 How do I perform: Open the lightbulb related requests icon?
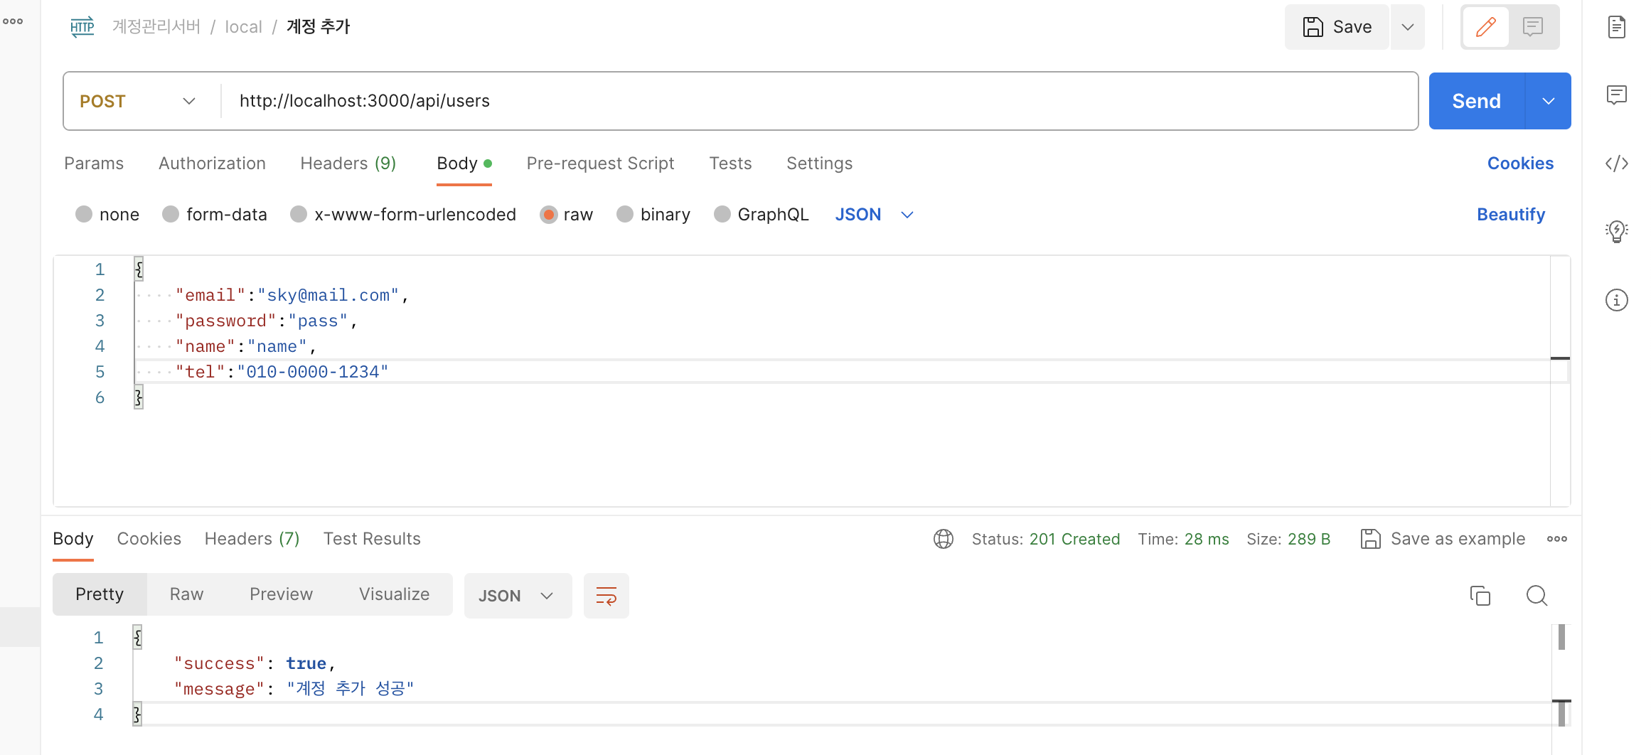[1617, 231]
